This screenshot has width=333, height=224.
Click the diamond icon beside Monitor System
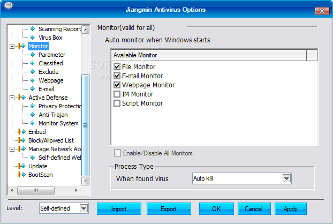33,123
